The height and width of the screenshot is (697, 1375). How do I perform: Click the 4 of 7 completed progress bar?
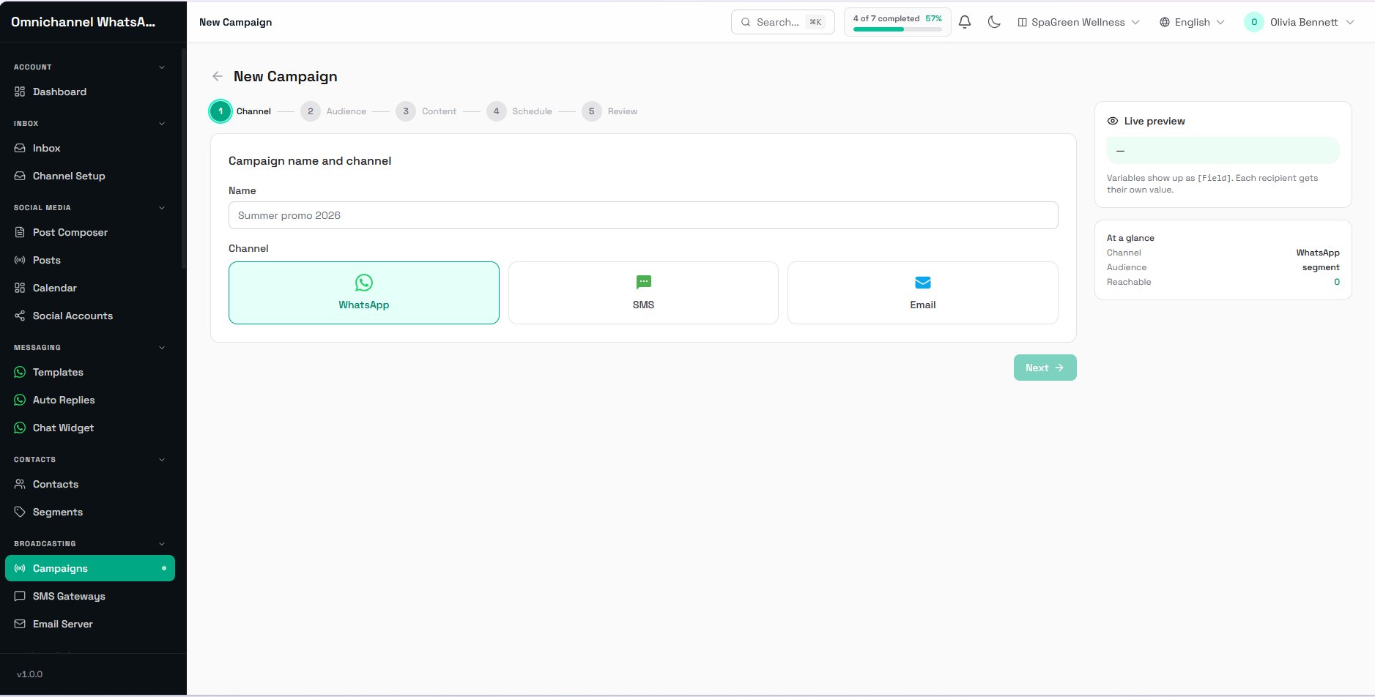pyautogui.click(x=897, y=22)
